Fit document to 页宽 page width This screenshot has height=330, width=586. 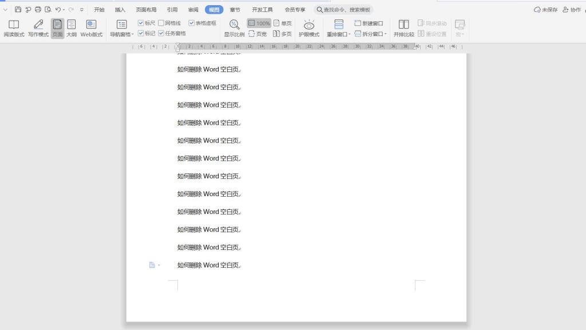[258, 34]
